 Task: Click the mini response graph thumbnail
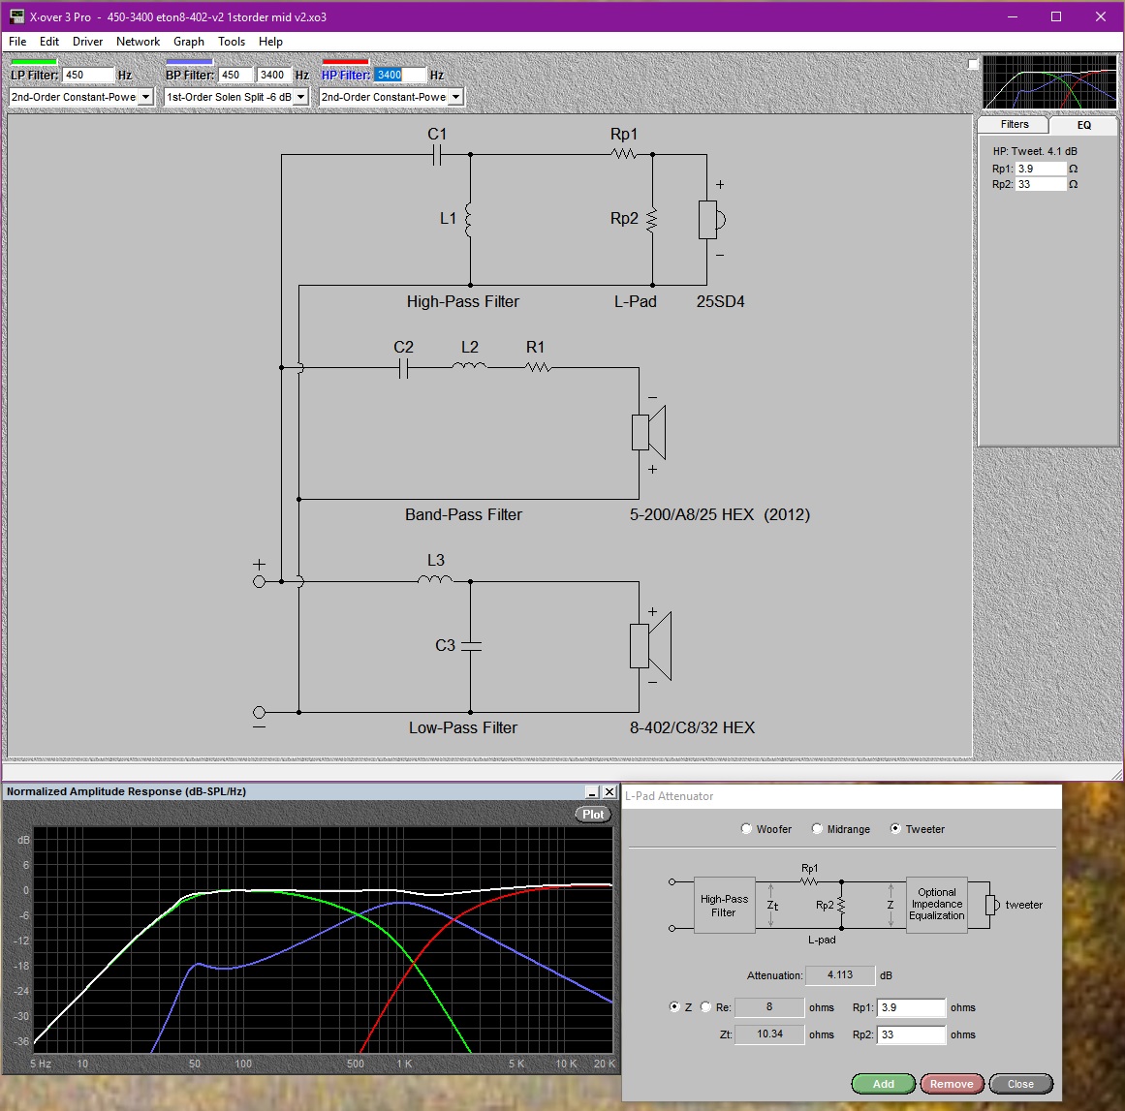point(1049,81)
